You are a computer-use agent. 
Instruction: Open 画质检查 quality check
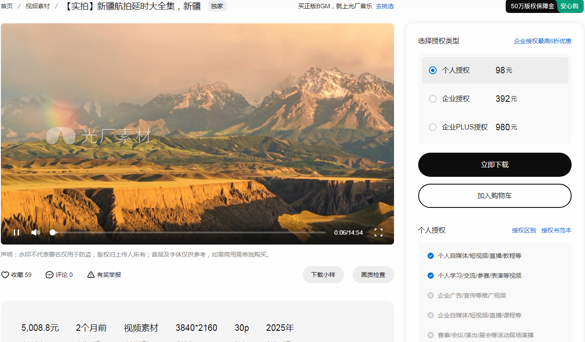373,275
